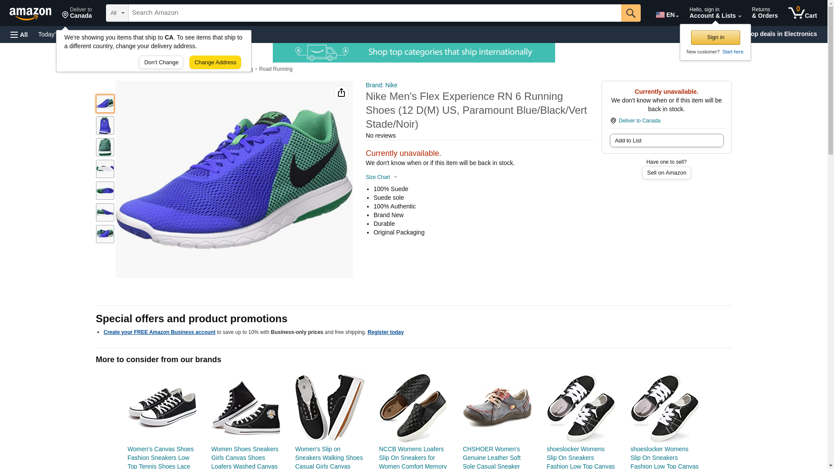Image resolution: width=834 pixels, height=469 pixels.
Task: Click Deliver to Canada in buy box
Action: (639, 121)
